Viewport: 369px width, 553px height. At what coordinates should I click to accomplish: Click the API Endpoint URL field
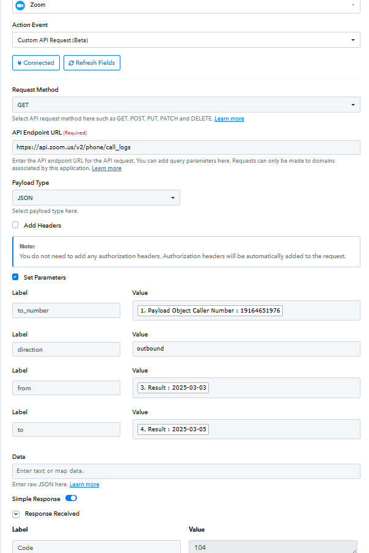[x=186, y=147]
